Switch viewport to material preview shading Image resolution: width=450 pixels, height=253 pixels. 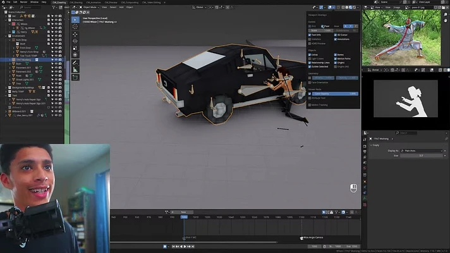350,7
